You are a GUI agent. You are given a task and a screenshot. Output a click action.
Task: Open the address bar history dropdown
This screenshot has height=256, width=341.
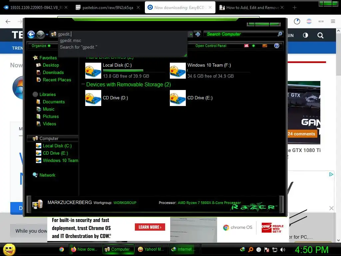point(191,34)
